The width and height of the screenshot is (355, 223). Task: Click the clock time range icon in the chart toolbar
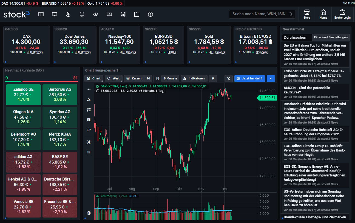[158, 79]
